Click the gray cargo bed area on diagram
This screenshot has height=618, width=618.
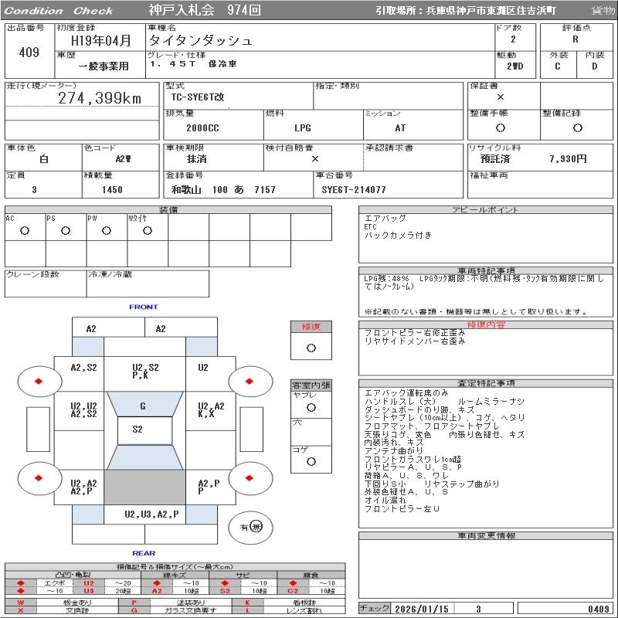(x=144, y=487)
